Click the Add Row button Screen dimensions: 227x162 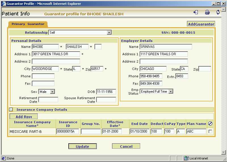24,116
